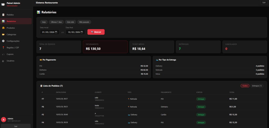Click the Faturamento summary card
Viewport: 269px width, 128px height.
coord(105,47)
